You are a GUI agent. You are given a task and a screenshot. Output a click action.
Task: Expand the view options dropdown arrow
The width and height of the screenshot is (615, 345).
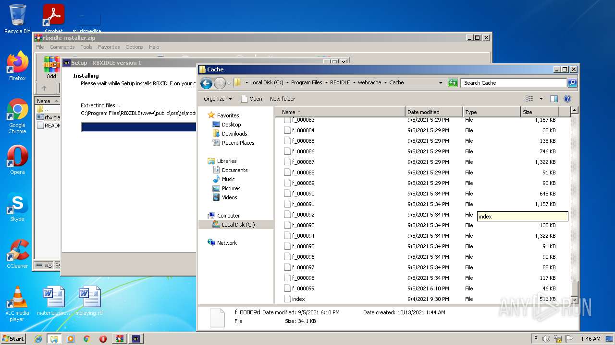541,99
